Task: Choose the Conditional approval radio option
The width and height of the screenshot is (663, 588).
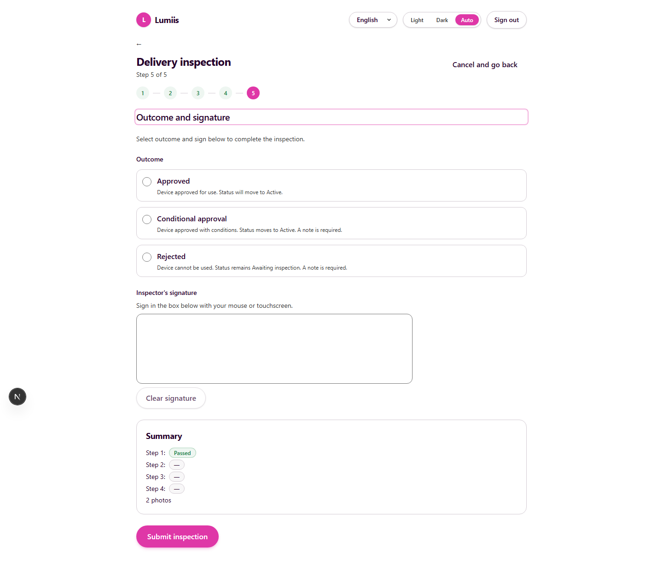Action: click(x=147, y=219)
